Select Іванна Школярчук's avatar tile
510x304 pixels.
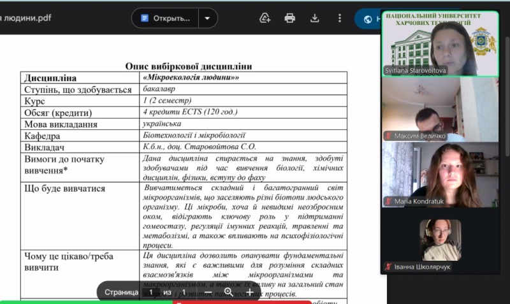[441, 240]
